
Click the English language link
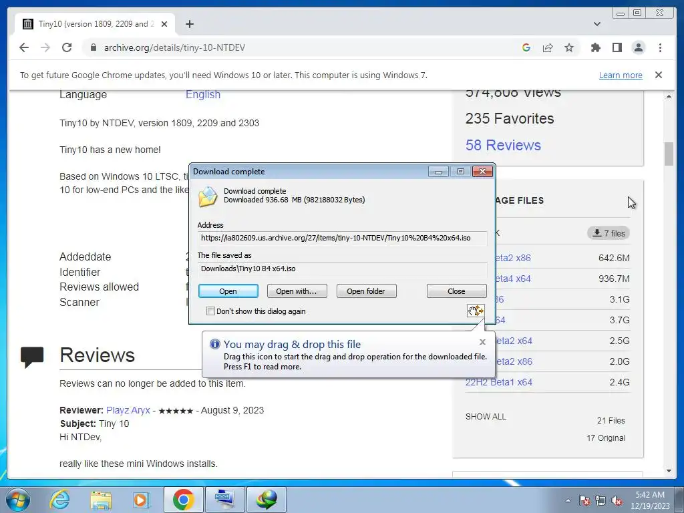(203, 94)
